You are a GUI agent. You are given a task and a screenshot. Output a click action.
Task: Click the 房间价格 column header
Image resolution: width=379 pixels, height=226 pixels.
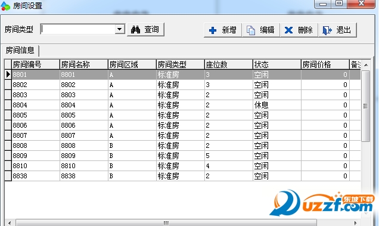coord(325,64)
